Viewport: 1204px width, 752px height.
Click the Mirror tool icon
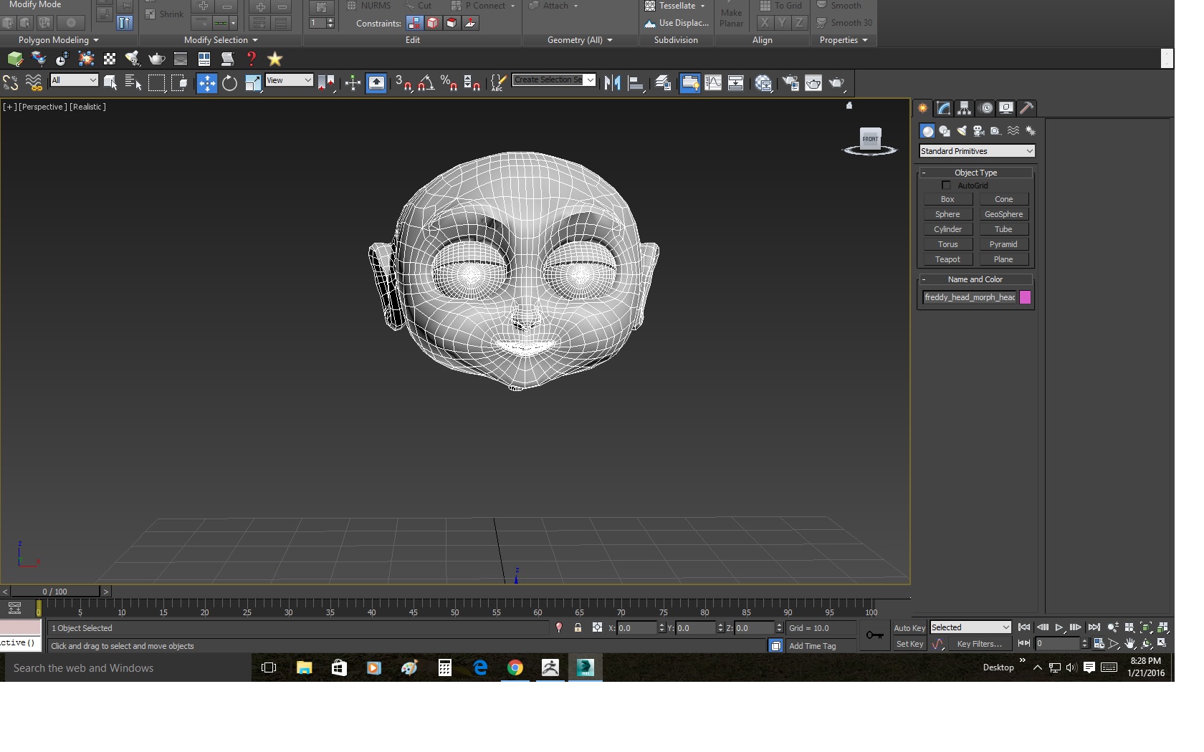click(612, 83)
